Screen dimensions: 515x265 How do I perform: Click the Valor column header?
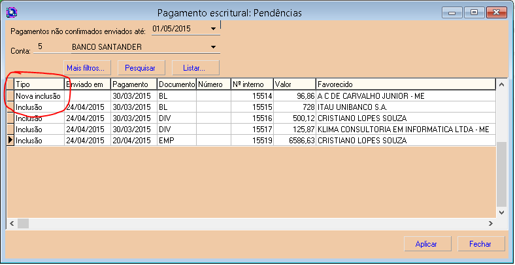295,84
